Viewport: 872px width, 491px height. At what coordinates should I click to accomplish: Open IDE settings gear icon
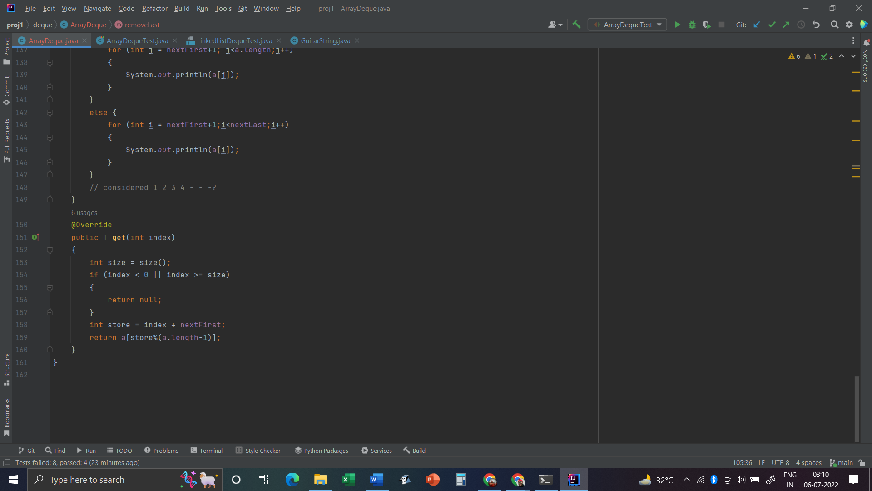(849, 25)
